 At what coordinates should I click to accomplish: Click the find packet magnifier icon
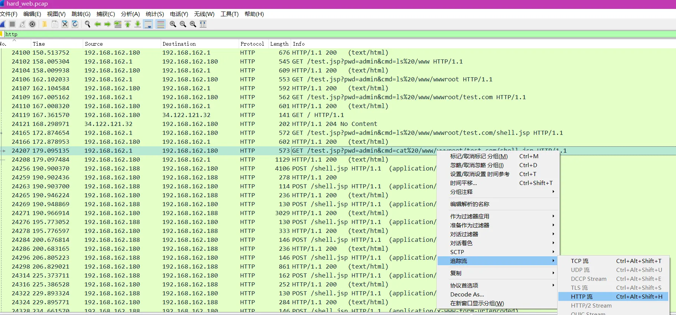88,24
